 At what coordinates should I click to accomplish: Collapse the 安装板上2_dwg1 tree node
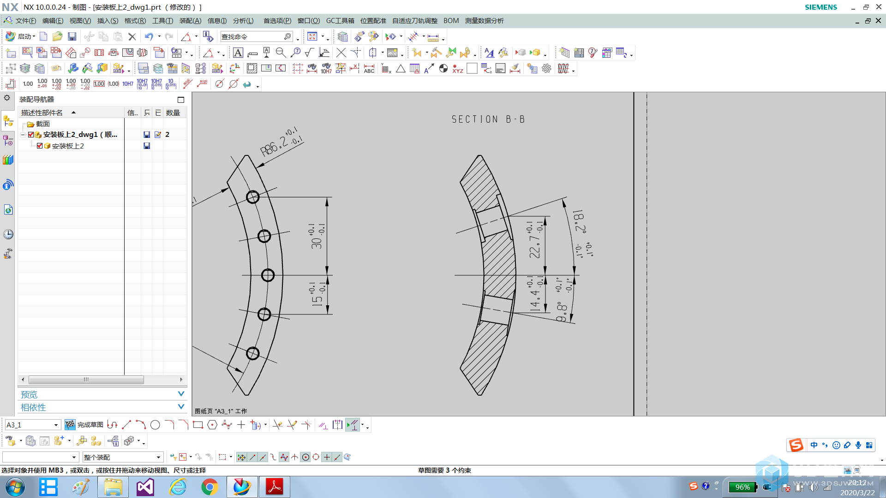pyautogui.click(x=23, y=135)
